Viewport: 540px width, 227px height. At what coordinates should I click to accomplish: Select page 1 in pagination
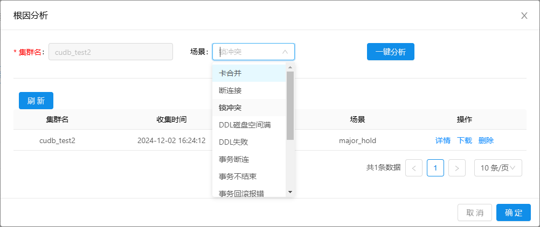point(435,168)
